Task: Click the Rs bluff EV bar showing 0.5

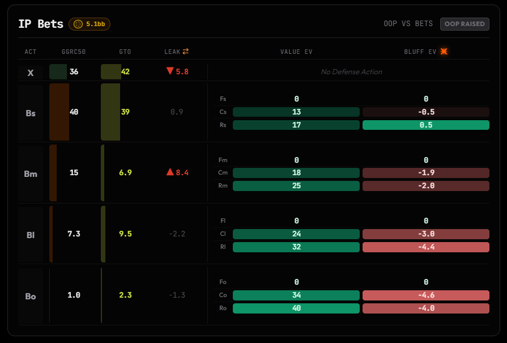Action: [x=426, y=125]
